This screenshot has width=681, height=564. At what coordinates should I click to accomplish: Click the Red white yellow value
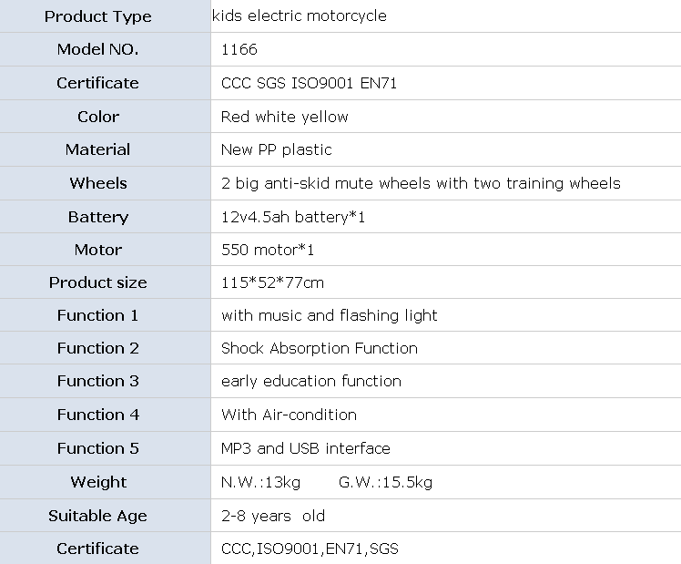click(284, 117)
